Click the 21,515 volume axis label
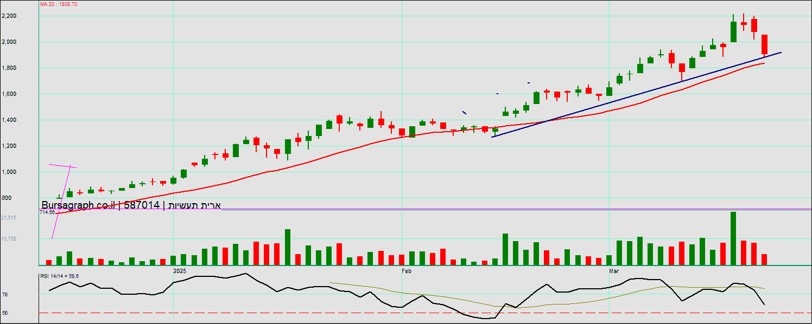812x324 pixels. 9,217
